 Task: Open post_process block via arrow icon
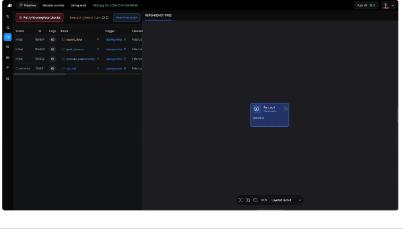tap(97, 49)
